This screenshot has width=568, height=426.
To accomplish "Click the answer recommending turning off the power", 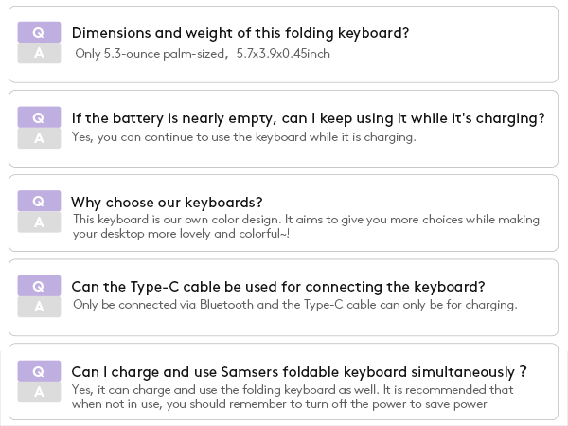I will pyautogui.click(x=292, y=397).
